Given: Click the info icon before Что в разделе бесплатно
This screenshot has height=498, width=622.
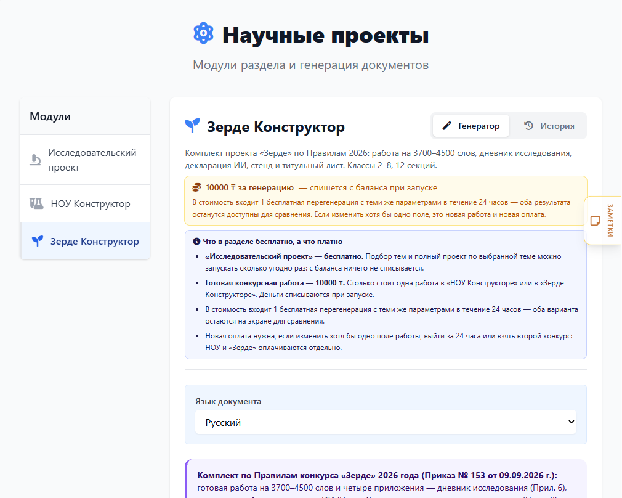Looking at the screenshot, I should pyautogui.click(x=196, y=242).
